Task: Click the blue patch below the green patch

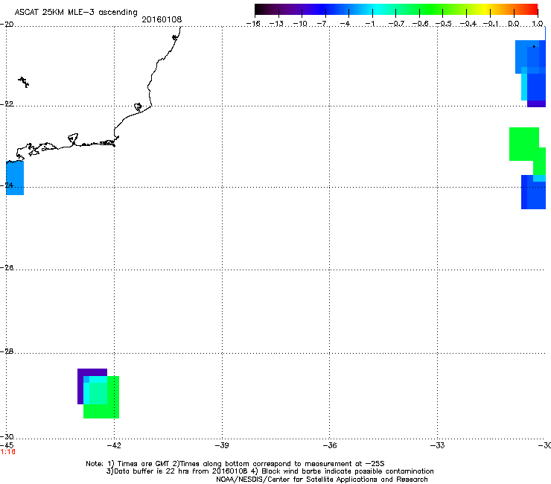Action: tap(533, 194)
